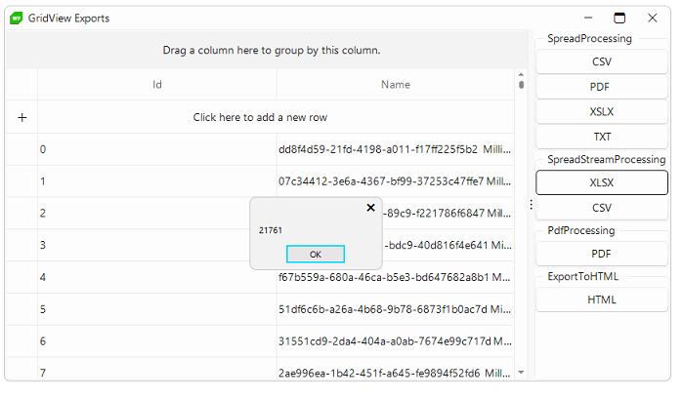Click the GridView Exports app icon
The image size is (683, 398).
(16, 19)
